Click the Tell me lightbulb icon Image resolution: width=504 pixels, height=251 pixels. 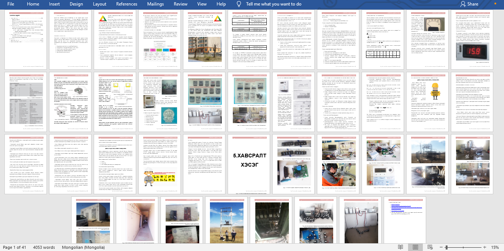click(239, 4)
